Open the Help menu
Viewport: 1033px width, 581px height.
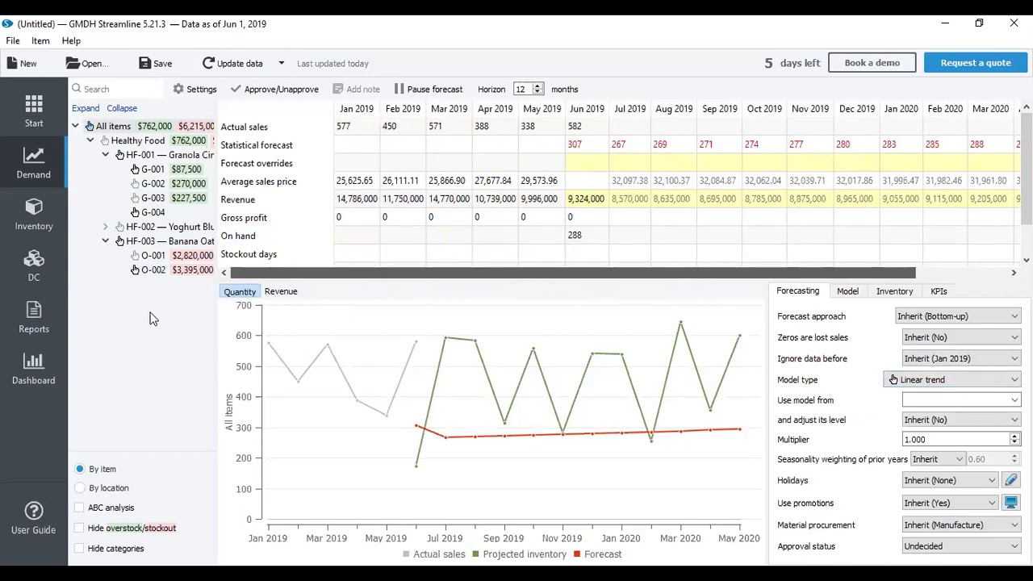coord(71,40)
